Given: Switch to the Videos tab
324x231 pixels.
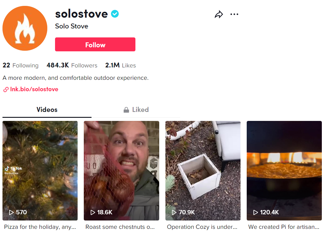Looking at the screenshot, I should click(47, 110).
